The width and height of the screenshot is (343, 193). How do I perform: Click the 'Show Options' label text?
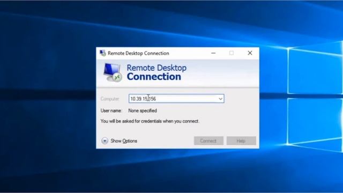click(124, 141)
